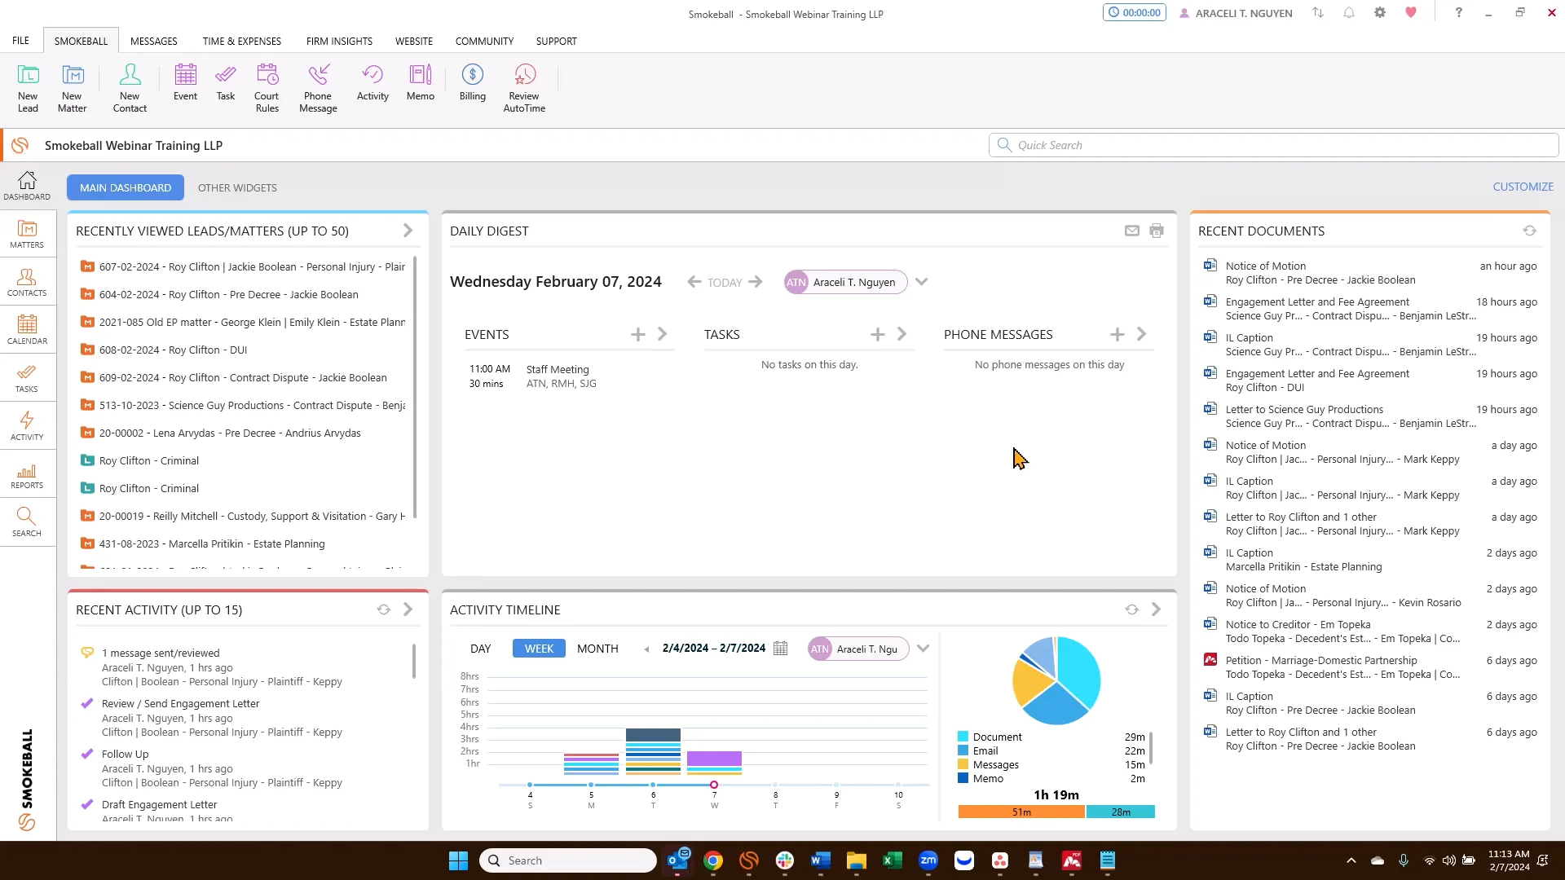Click the Quick Search field

(x=1273, y=145)
